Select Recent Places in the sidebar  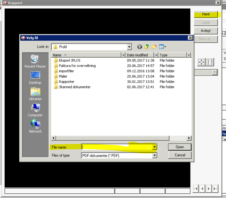pyautogui.click(x=35, y=61)
